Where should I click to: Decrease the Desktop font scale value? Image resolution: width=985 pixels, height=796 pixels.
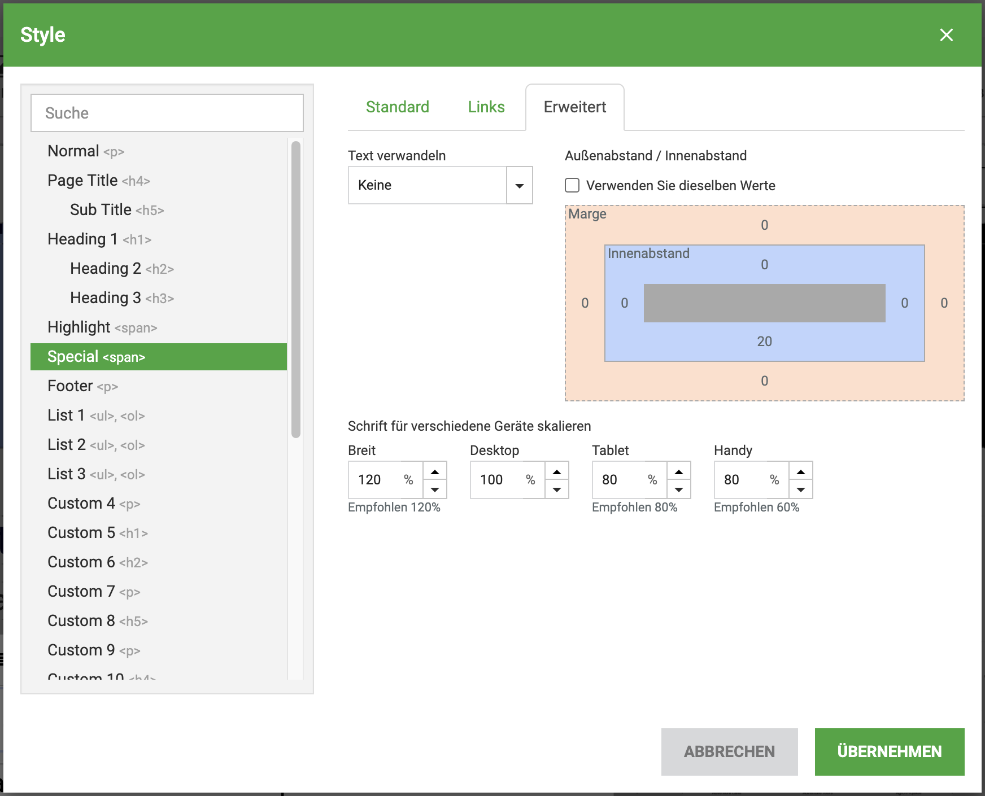[x=557, y=489]
